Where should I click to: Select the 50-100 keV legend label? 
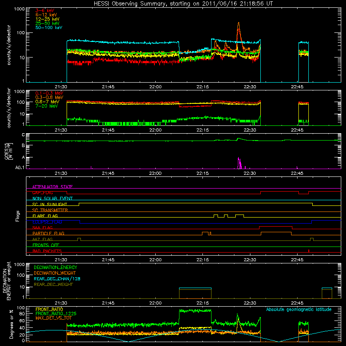point(49,28)
